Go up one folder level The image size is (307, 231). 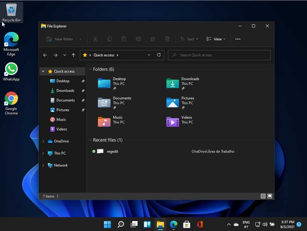[73, 55]
